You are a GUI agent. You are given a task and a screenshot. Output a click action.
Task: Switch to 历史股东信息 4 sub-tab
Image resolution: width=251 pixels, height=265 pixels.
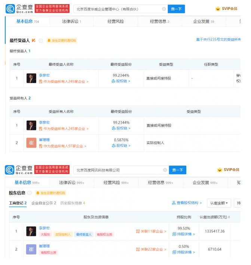[x=73, y=203]
